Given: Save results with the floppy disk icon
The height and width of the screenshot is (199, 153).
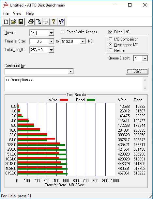Looking at the screenshot, I should click(21, 22).
